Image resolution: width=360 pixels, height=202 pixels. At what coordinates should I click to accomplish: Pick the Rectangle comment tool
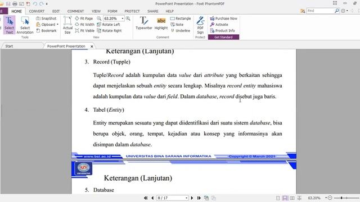pyautogui.click(x=181, y=19)
